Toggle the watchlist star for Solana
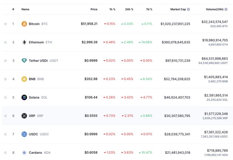 5,97
